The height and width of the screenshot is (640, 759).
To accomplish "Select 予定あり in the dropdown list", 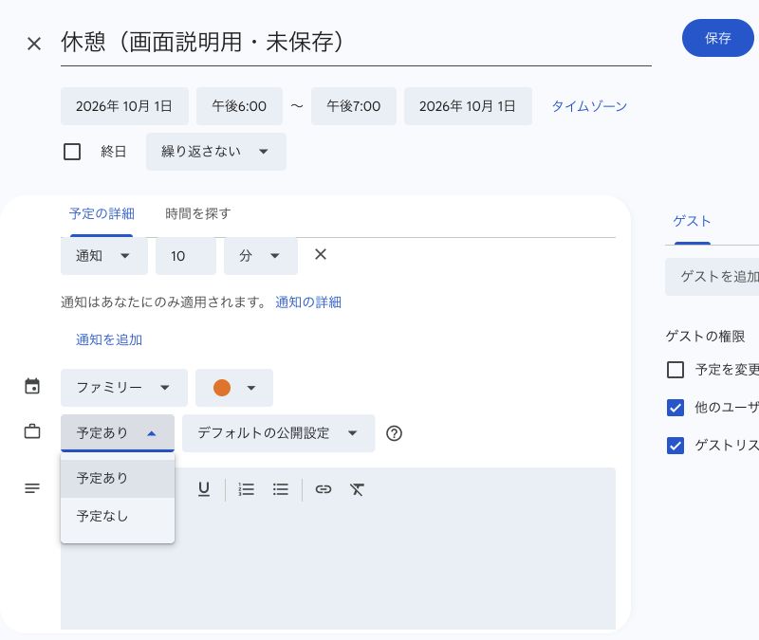I will (x=117, y=479).
